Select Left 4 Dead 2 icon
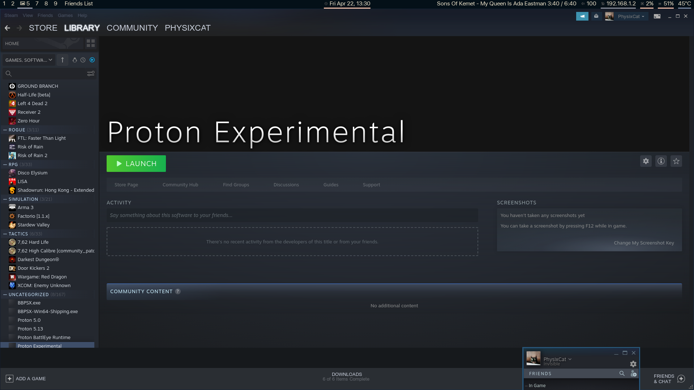The width and height of the screenshot is (694, 390). (x=12, y=104)
